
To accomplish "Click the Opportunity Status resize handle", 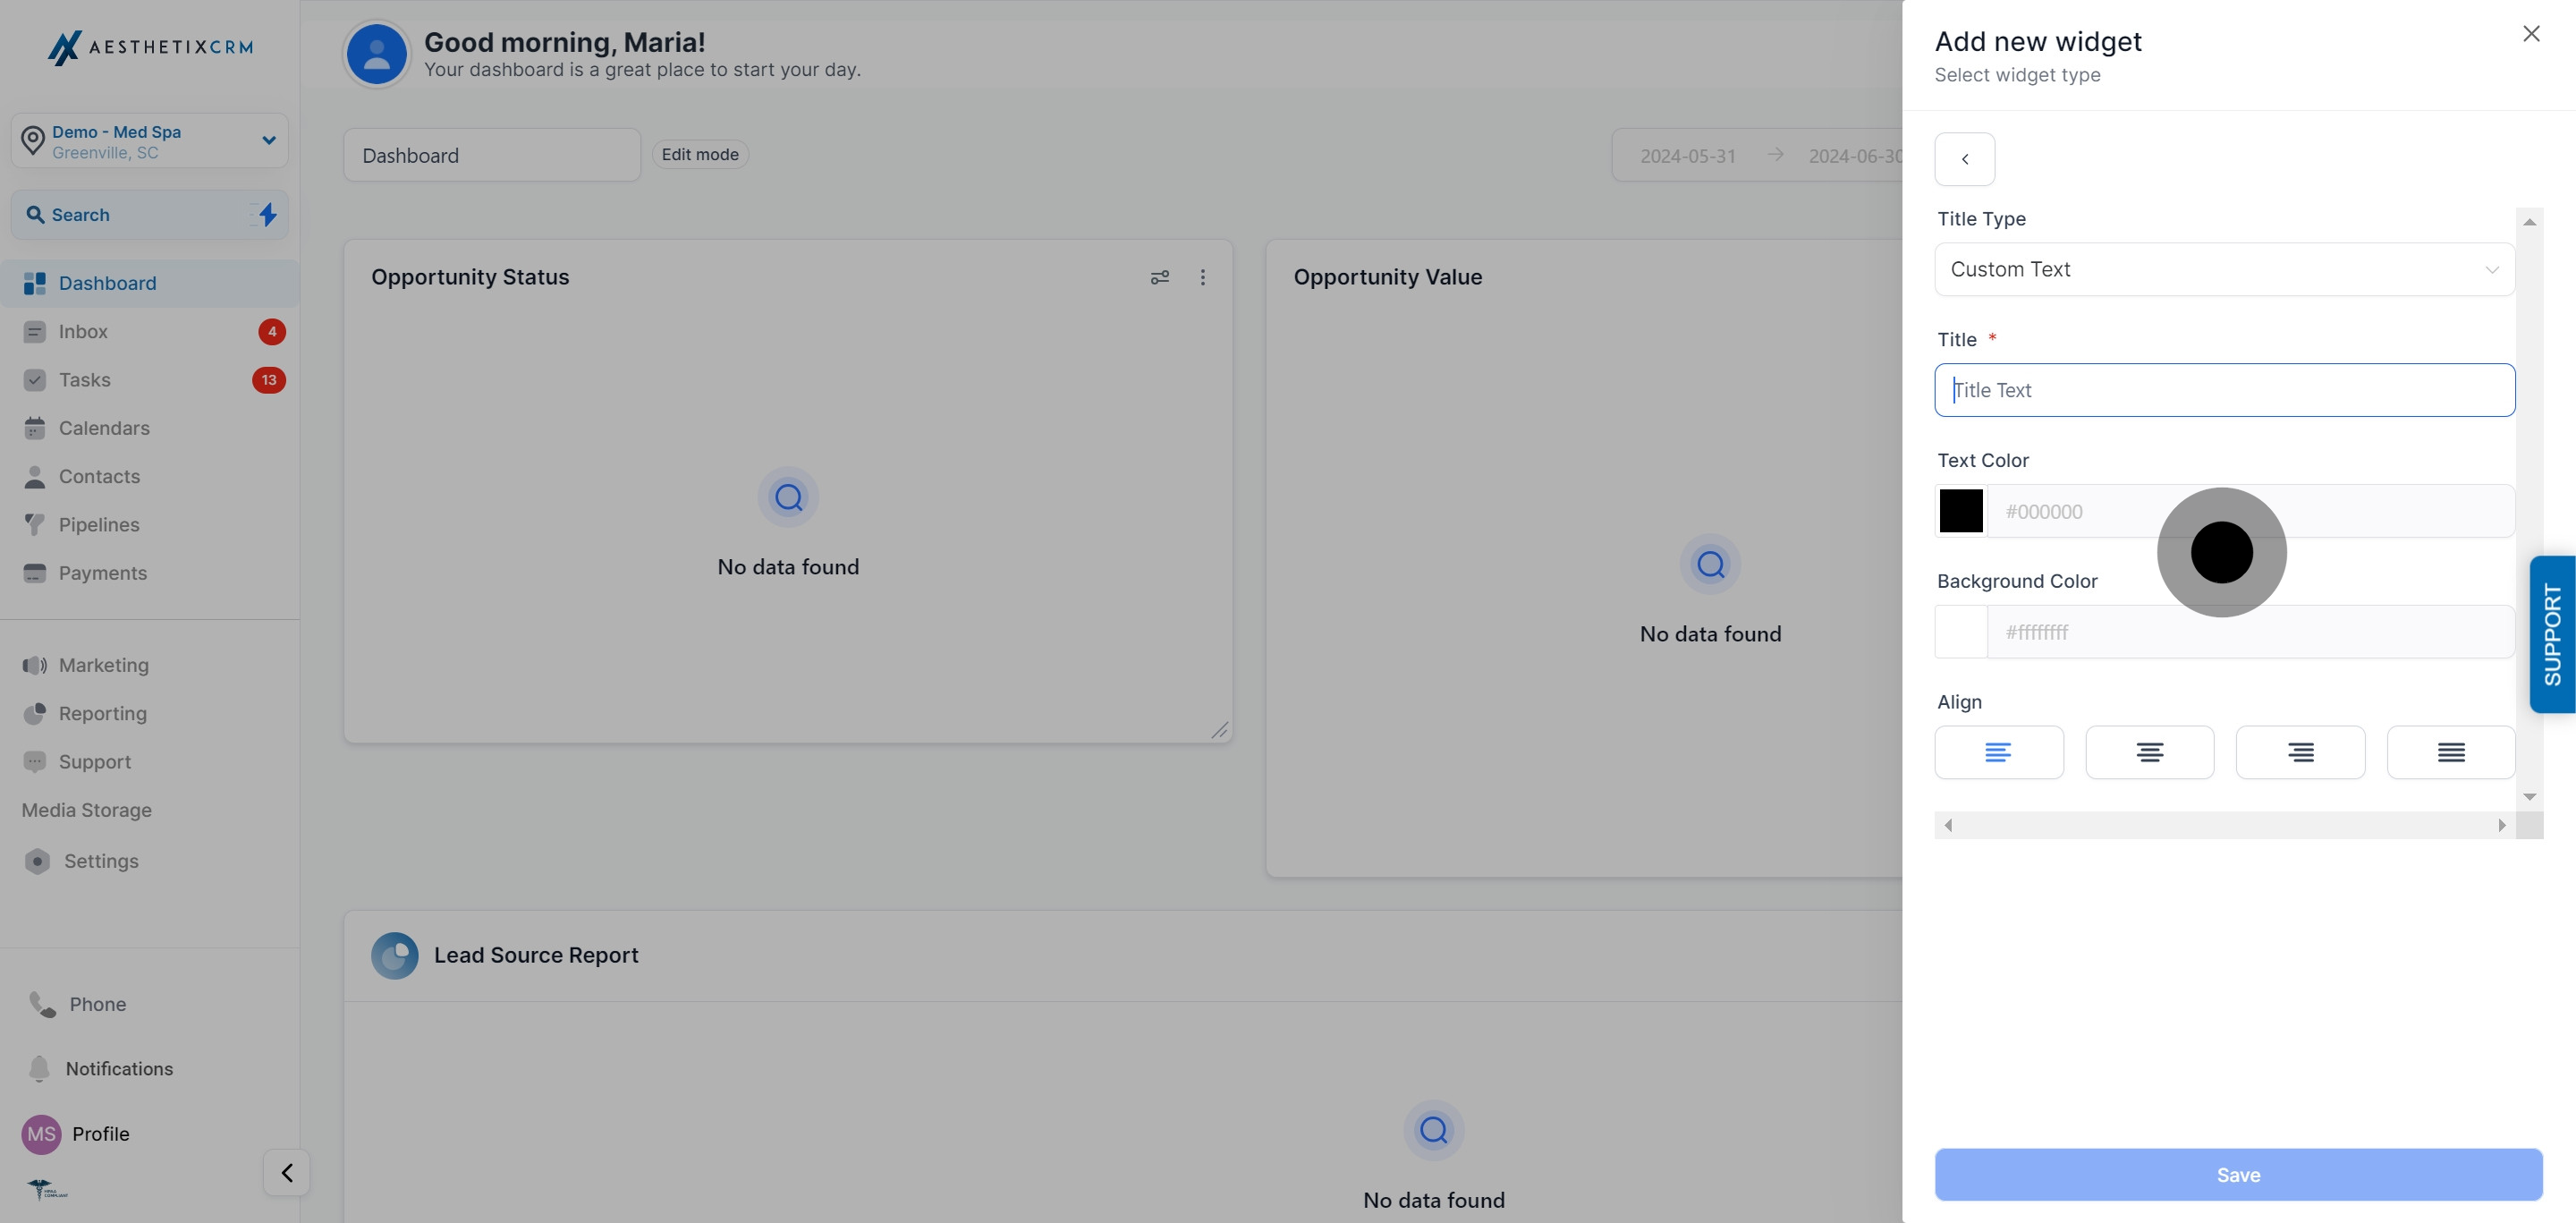I will pyautogui.click(x=1220, y=731).
